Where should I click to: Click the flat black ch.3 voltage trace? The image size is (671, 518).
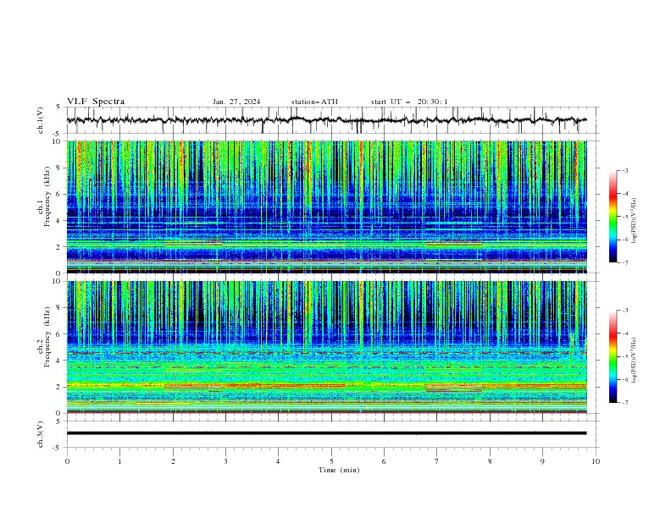tap(326, 433)
